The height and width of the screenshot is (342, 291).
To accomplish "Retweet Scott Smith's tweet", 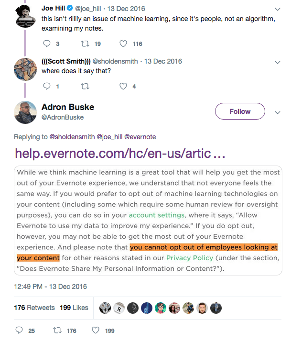I will click(86, 87).
